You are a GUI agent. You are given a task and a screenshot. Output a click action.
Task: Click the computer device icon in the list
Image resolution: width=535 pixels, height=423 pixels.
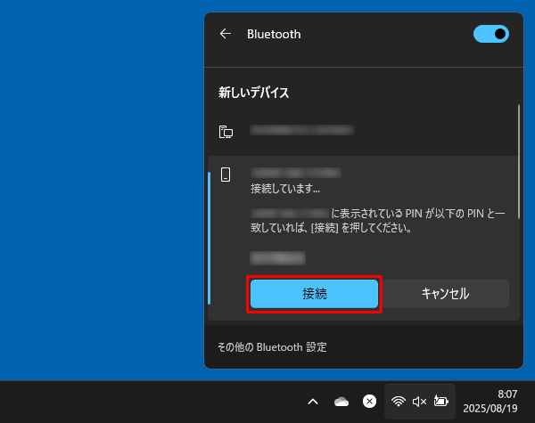226,132
